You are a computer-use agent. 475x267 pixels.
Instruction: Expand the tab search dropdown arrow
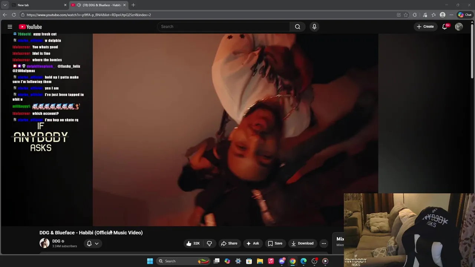[5, 5]
